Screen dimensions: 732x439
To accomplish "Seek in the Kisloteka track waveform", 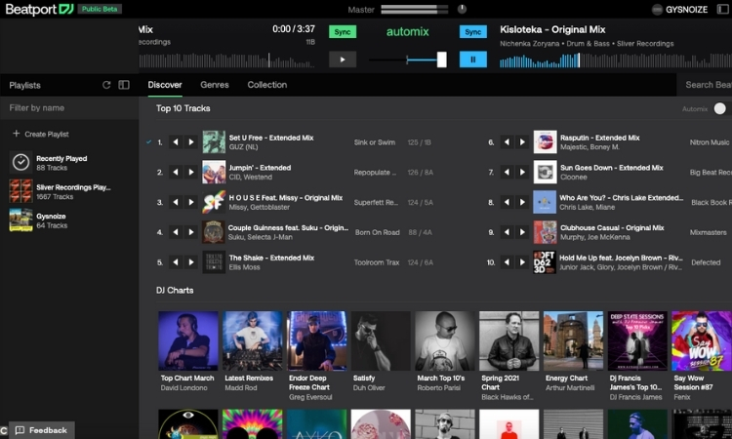I will coord(616,60).
